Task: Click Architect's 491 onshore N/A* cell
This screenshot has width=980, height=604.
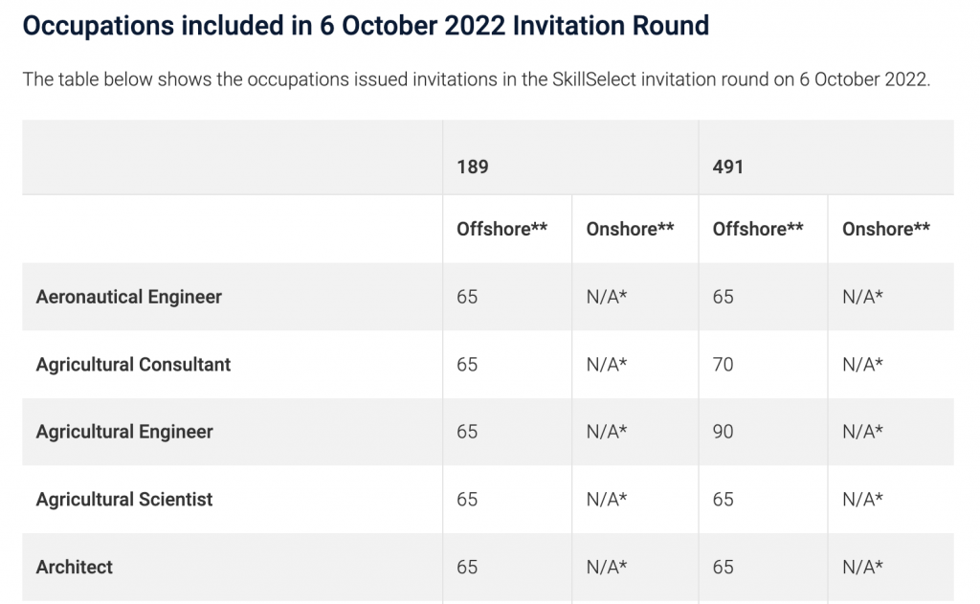Action: tap(862, 567)
